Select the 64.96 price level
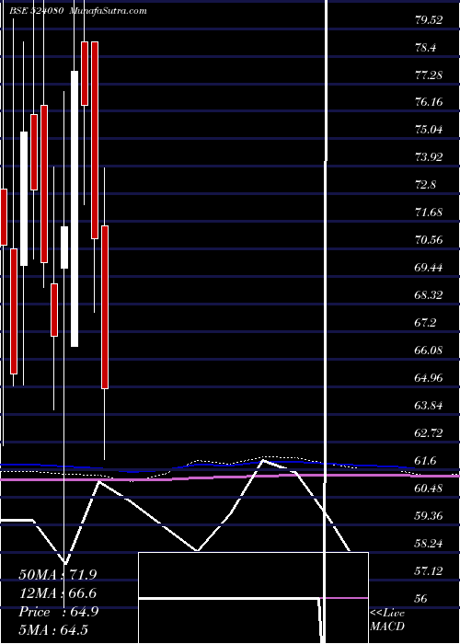The image size is (460, 644). pyautogui.click(x=429, y=378)
